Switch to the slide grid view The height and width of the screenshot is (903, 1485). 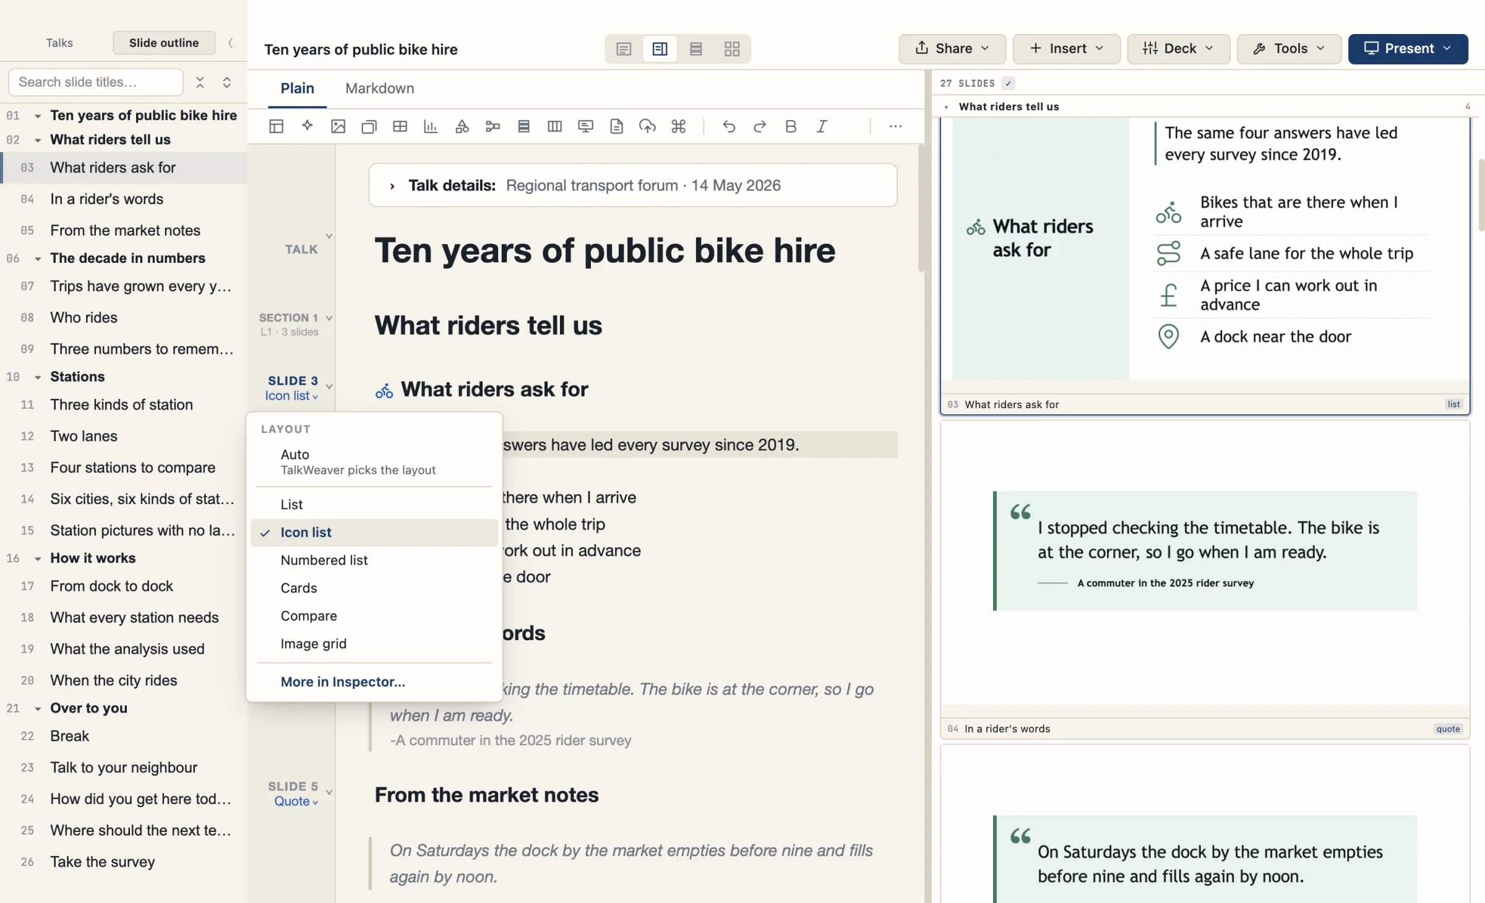click(x=732, y=49)
